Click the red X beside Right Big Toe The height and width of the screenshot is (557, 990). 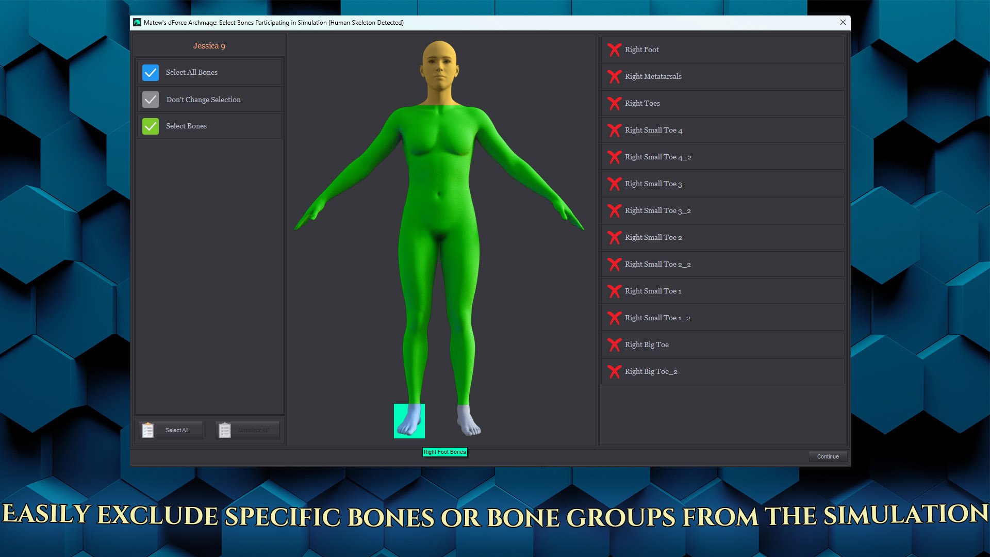click(614, 345)
